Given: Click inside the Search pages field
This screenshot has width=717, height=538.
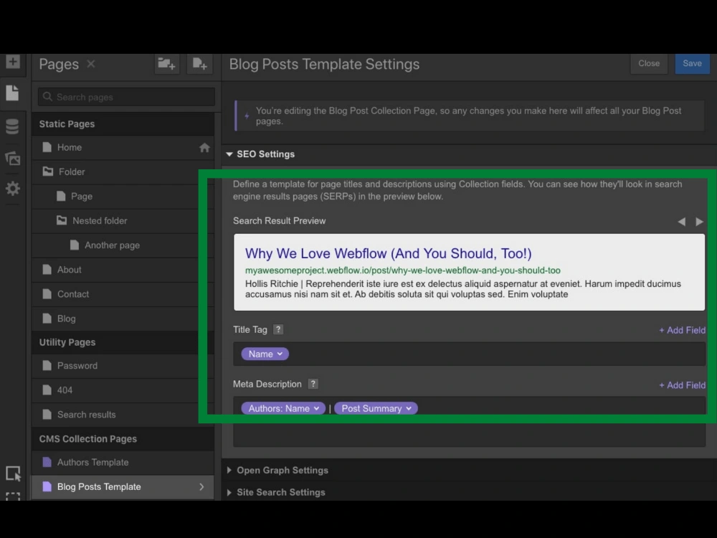Looking at the screenshot, I should tap(126, 97).
